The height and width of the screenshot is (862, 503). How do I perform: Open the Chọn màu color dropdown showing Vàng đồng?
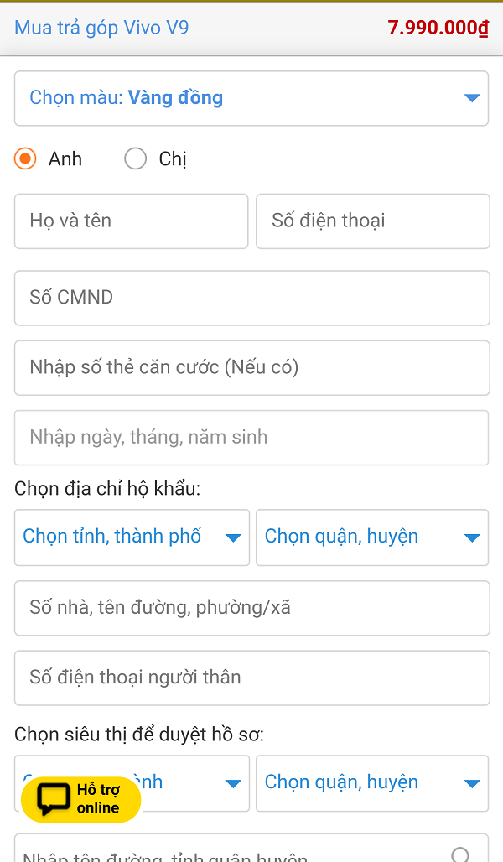tap(251, 97)
